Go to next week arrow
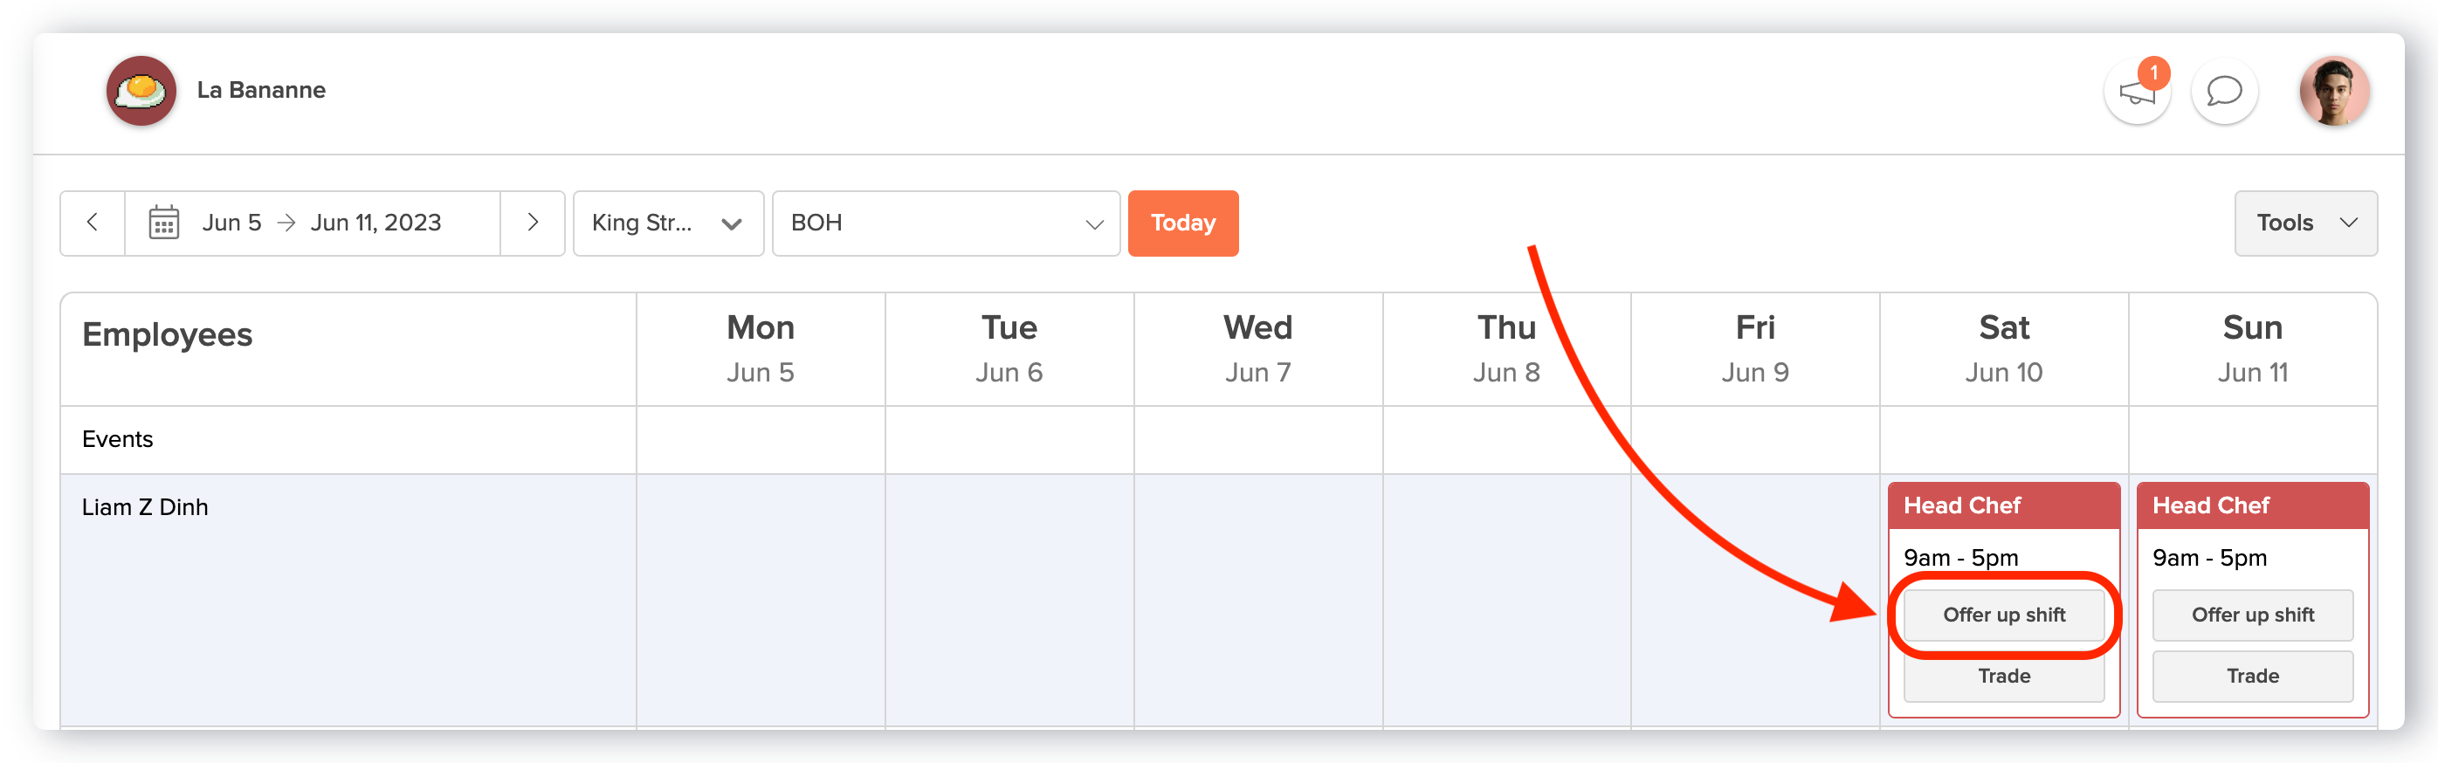 (533, 223)
